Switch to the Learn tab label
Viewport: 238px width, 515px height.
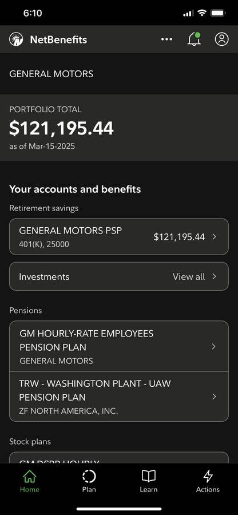pyautogui.click(x=148, y=489)
